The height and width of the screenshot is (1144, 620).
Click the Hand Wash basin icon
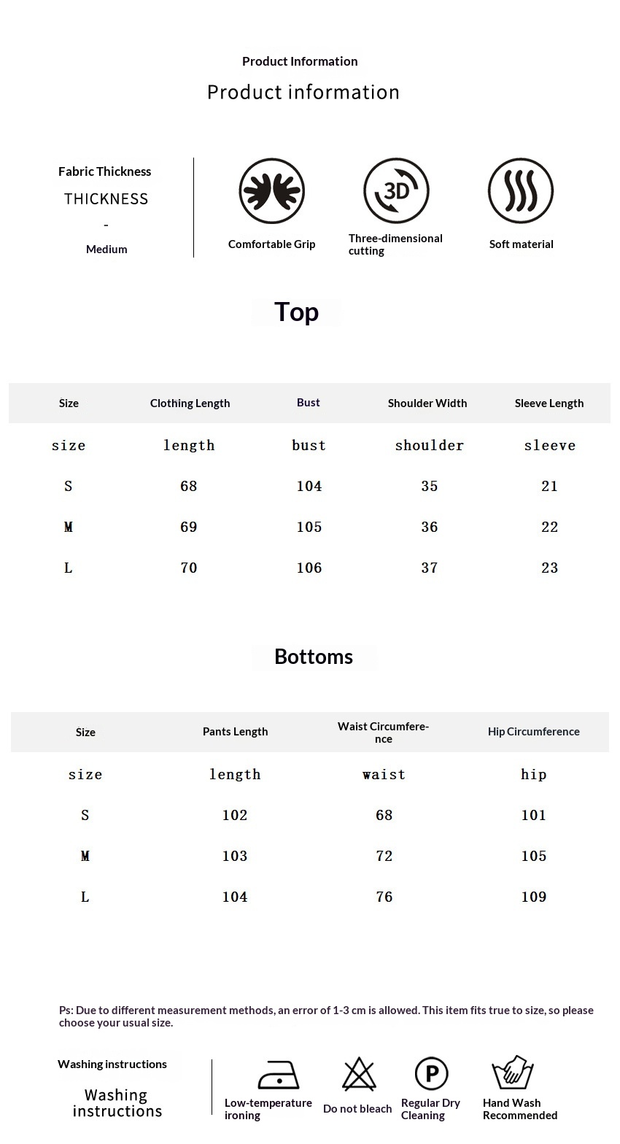(x=513, y=1073)
